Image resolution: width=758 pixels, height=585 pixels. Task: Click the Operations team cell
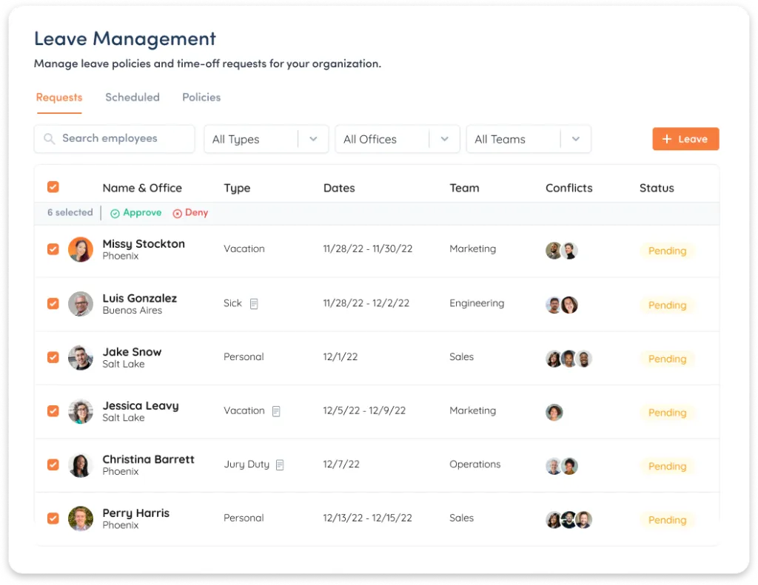[474, 464]
